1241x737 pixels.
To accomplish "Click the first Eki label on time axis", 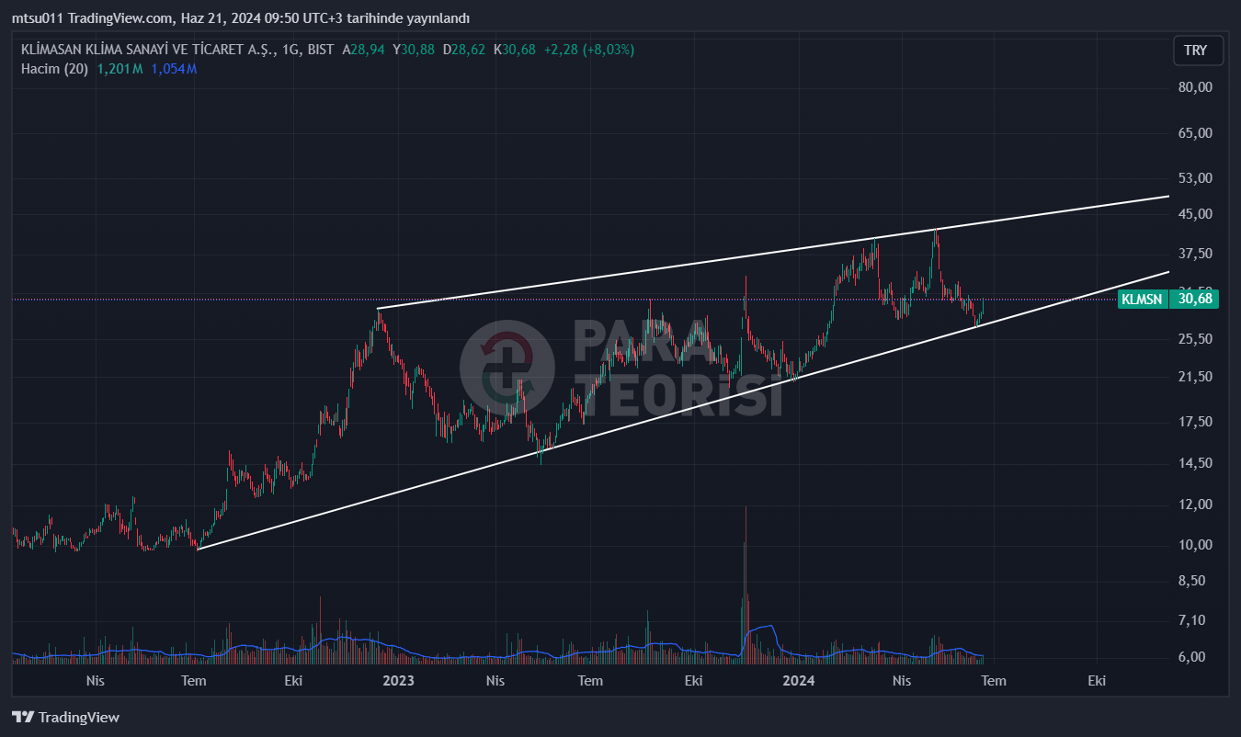I will point(294,681).
